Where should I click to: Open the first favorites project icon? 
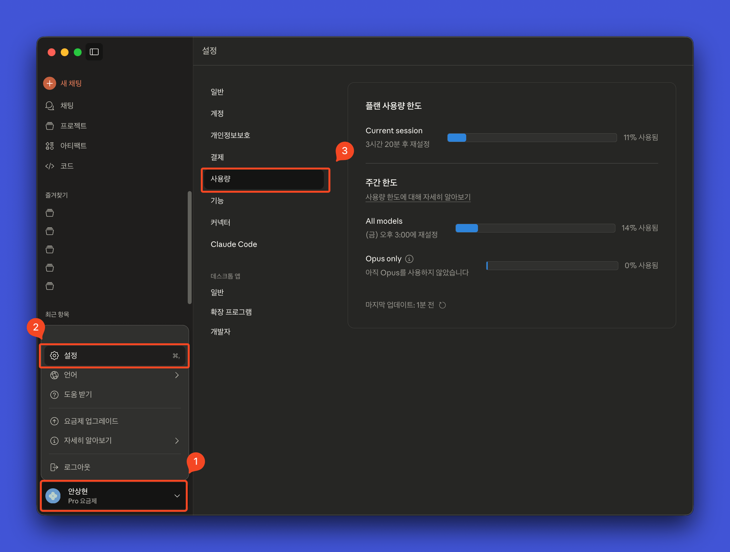tap(50, 213)
